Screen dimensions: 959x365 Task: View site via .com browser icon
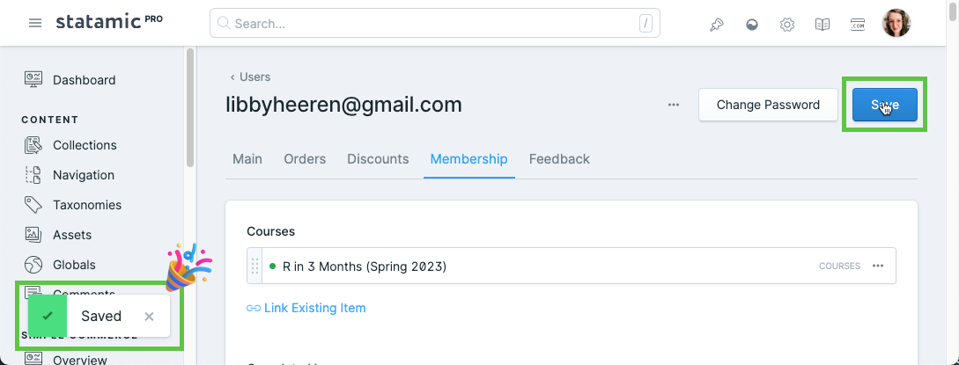858,25
